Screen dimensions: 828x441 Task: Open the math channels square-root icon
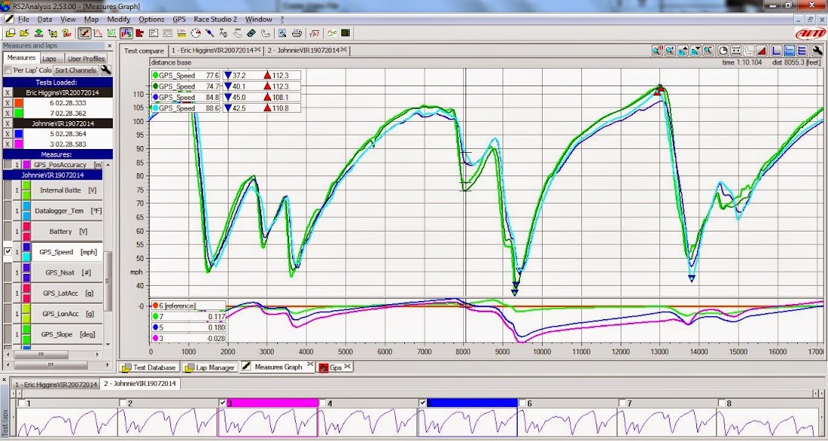(x=315, y=33)
